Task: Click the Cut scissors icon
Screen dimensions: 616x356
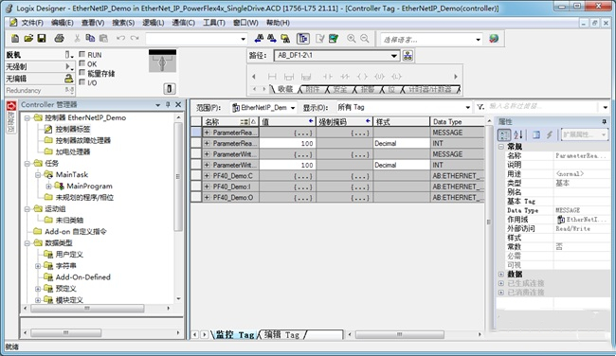Action: click(x=77, y=39)
